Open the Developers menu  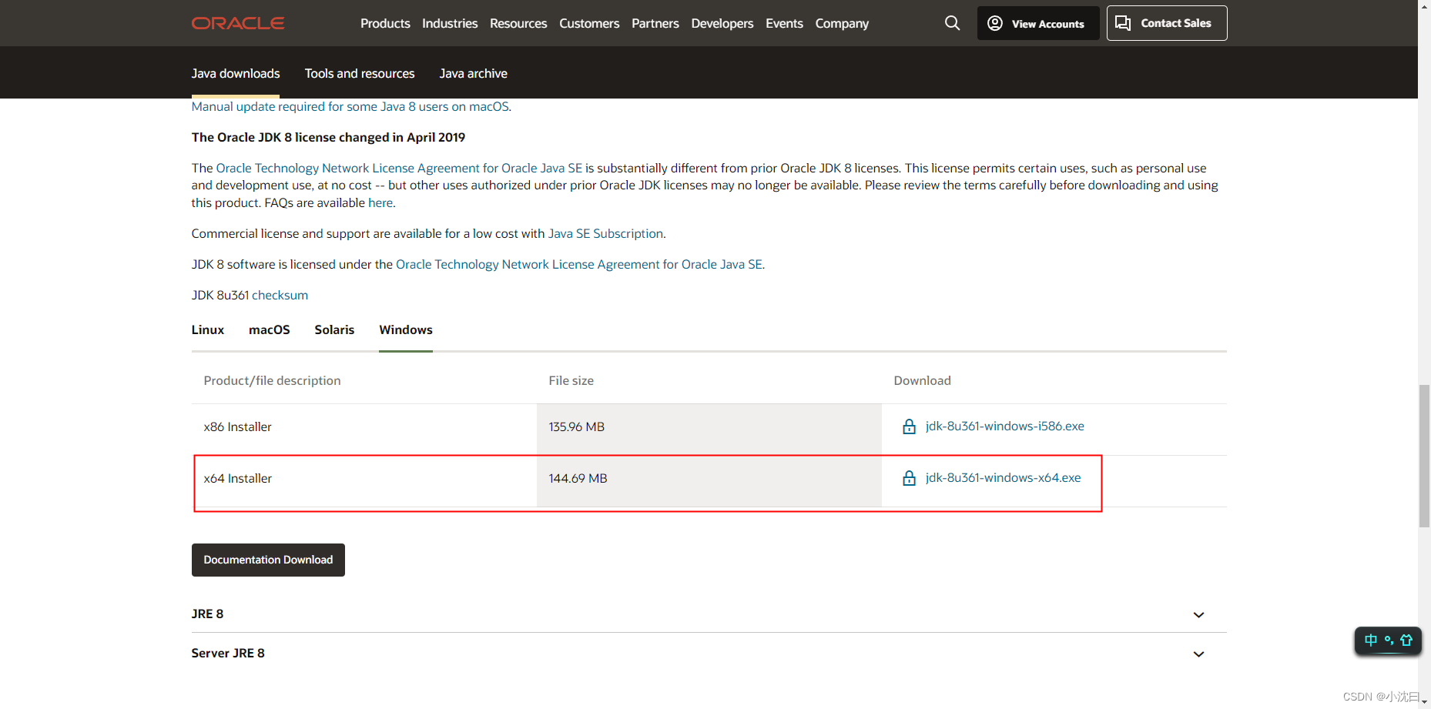coord(722,23)
